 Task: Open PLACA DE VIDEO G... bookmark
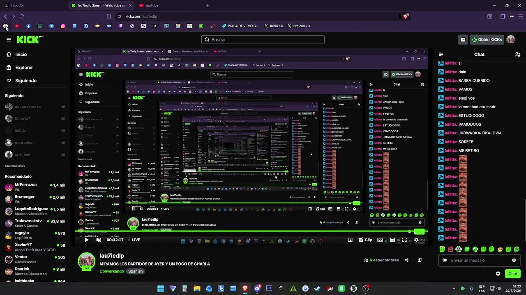240,26
